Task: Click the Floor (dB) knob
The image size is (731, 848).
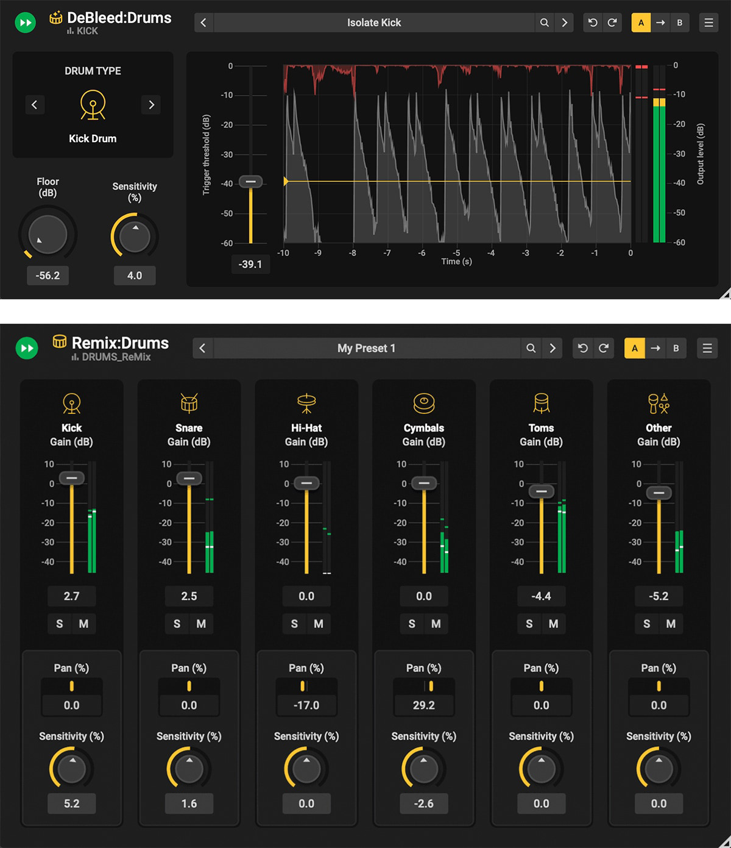Action: tap(48, 234)
